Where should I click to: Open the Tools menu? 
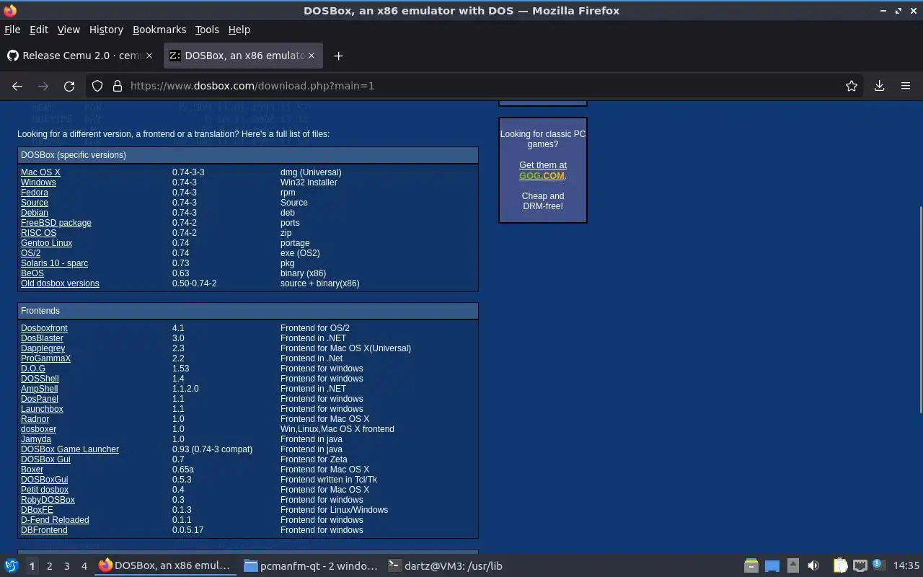click(x=207, y=30)
